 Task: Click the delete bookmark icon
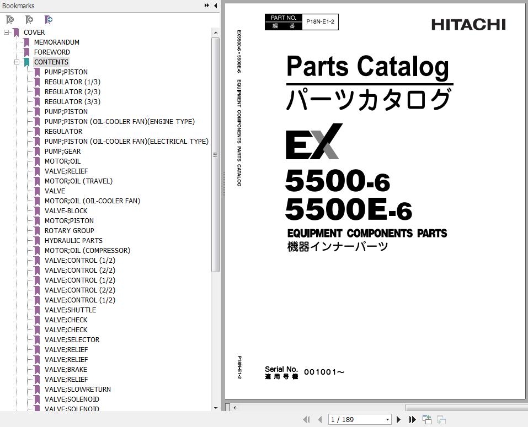coord(10,20)
